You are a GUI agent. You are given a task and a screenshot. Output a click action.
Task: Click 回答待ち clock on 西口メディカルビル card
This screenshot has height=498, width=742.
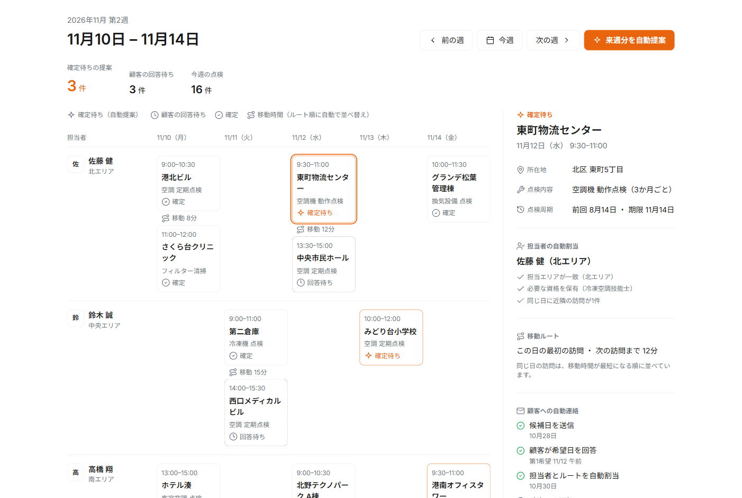(233, 437)
